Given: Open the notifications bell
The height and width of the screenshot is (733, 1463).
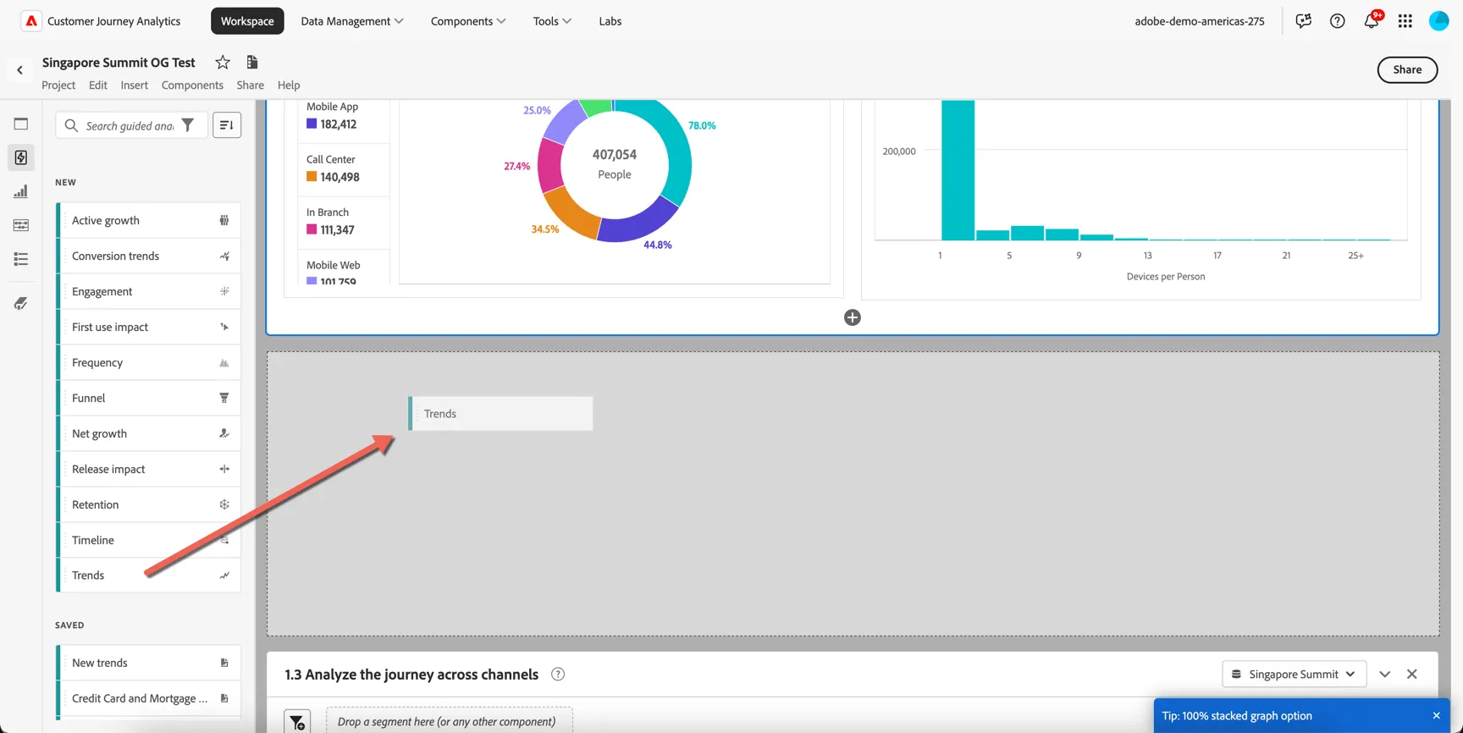Looking at the screenshot, I should [x=1372, y=21].
